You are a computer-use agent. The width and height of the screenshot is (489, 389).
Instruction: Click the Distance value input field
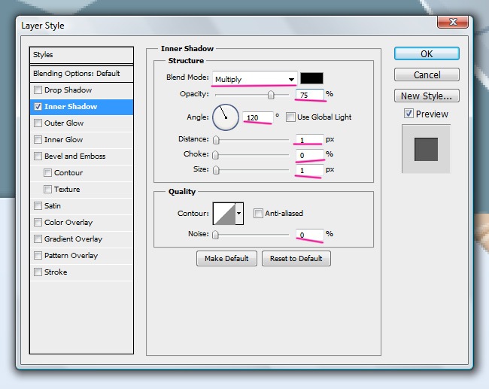[x=308, y=139]
